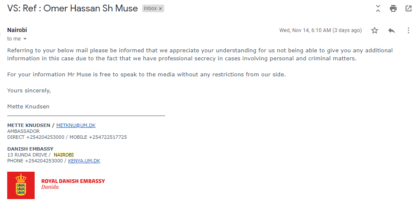Click the 'to me' recipient text
Screen dimensions: 417x205
point(14,39)
